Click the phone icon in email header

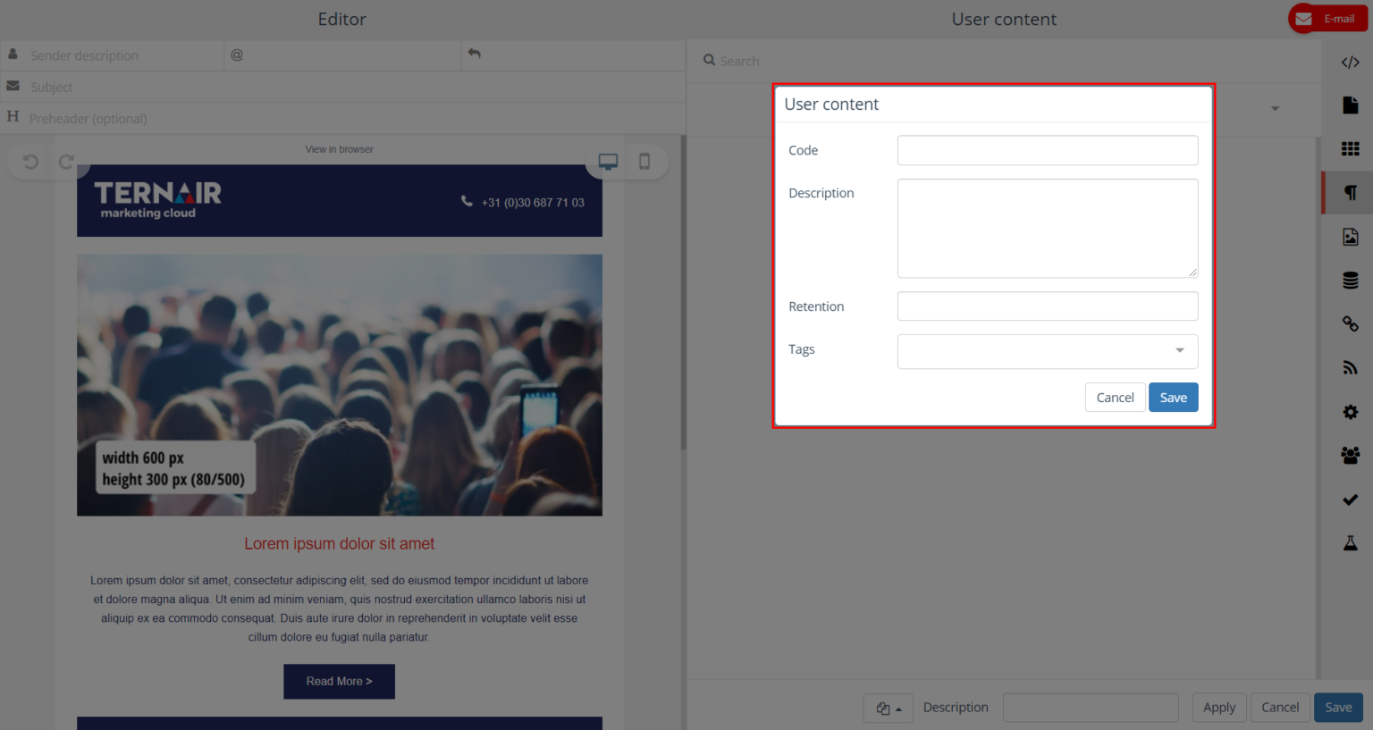tap(467, 201)
